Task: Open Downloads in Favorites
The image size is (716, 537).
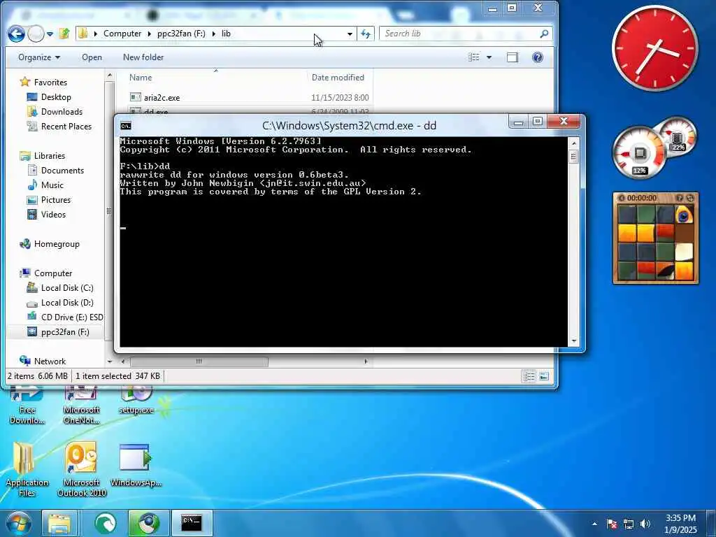Action: pos(62,111)
